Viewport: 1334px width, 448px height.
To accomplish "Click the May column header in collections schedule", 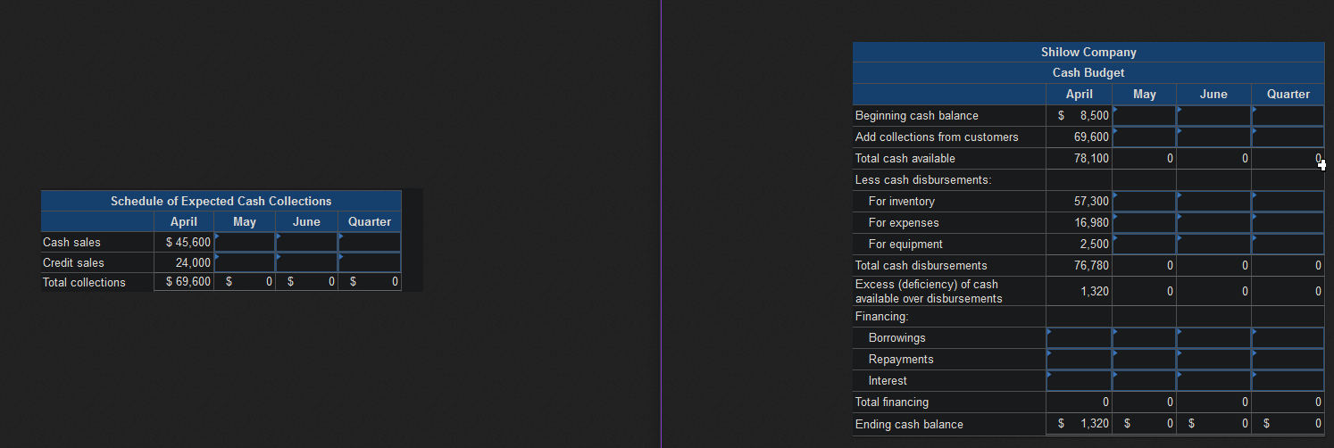I will (x=244, y=221).
